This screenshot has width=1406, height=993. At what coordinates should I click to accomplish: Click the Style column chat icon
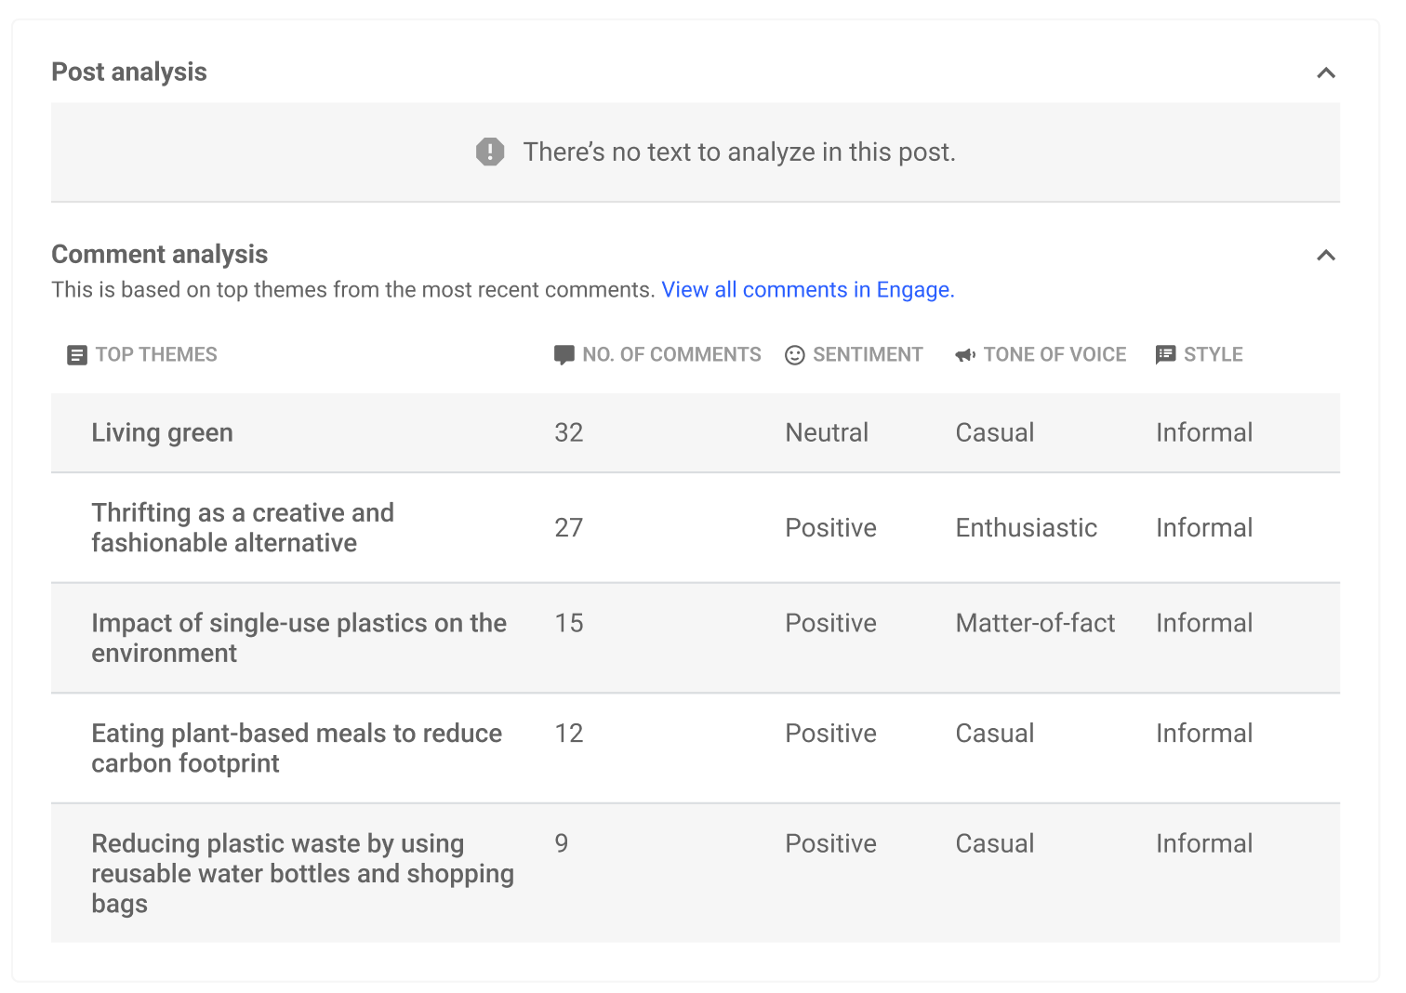pyautogui.click(x=1165, y=355)
